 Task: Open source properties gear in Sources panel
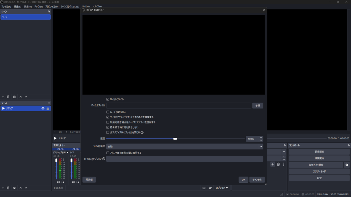pyautogui.click(x=14, y=188)
